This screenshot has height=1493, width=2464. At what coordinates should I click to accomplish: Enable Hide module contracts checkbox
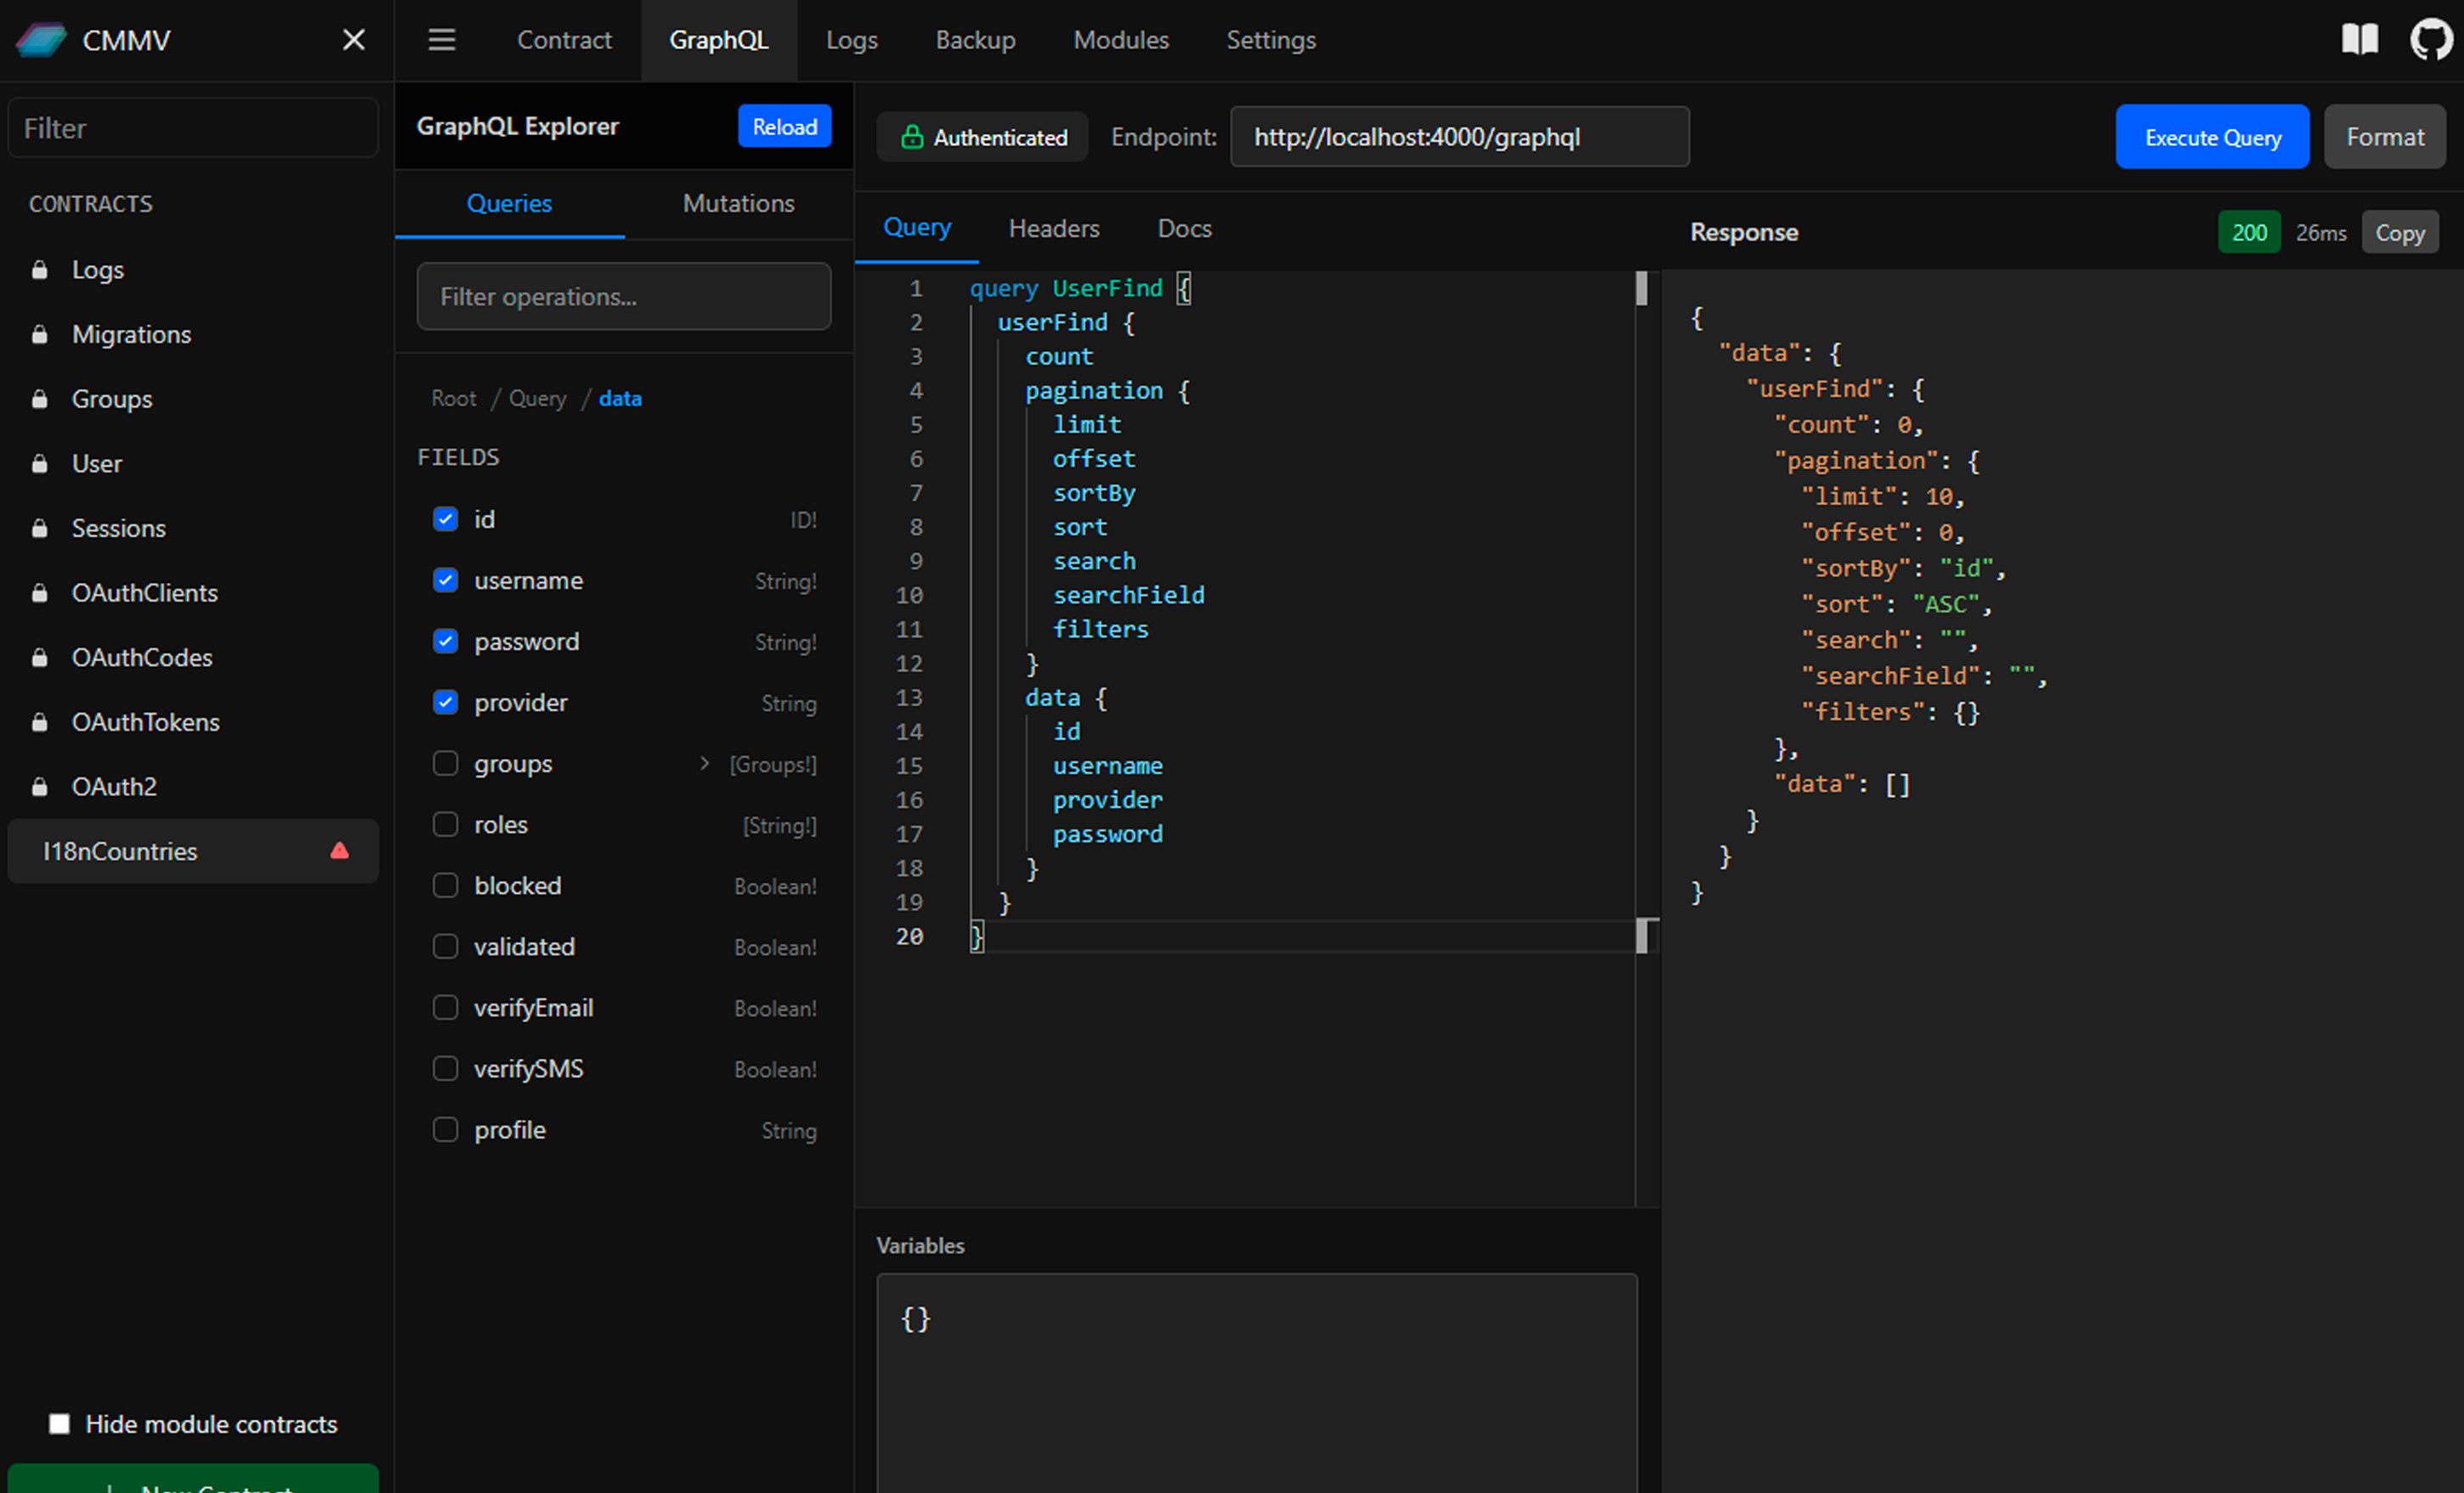coord(60,1424)
